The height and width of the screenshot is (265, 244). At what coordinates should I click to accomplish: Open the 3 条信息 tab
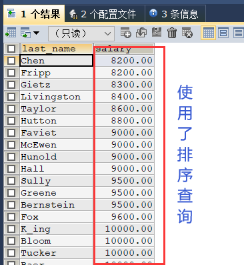[175, 14]
